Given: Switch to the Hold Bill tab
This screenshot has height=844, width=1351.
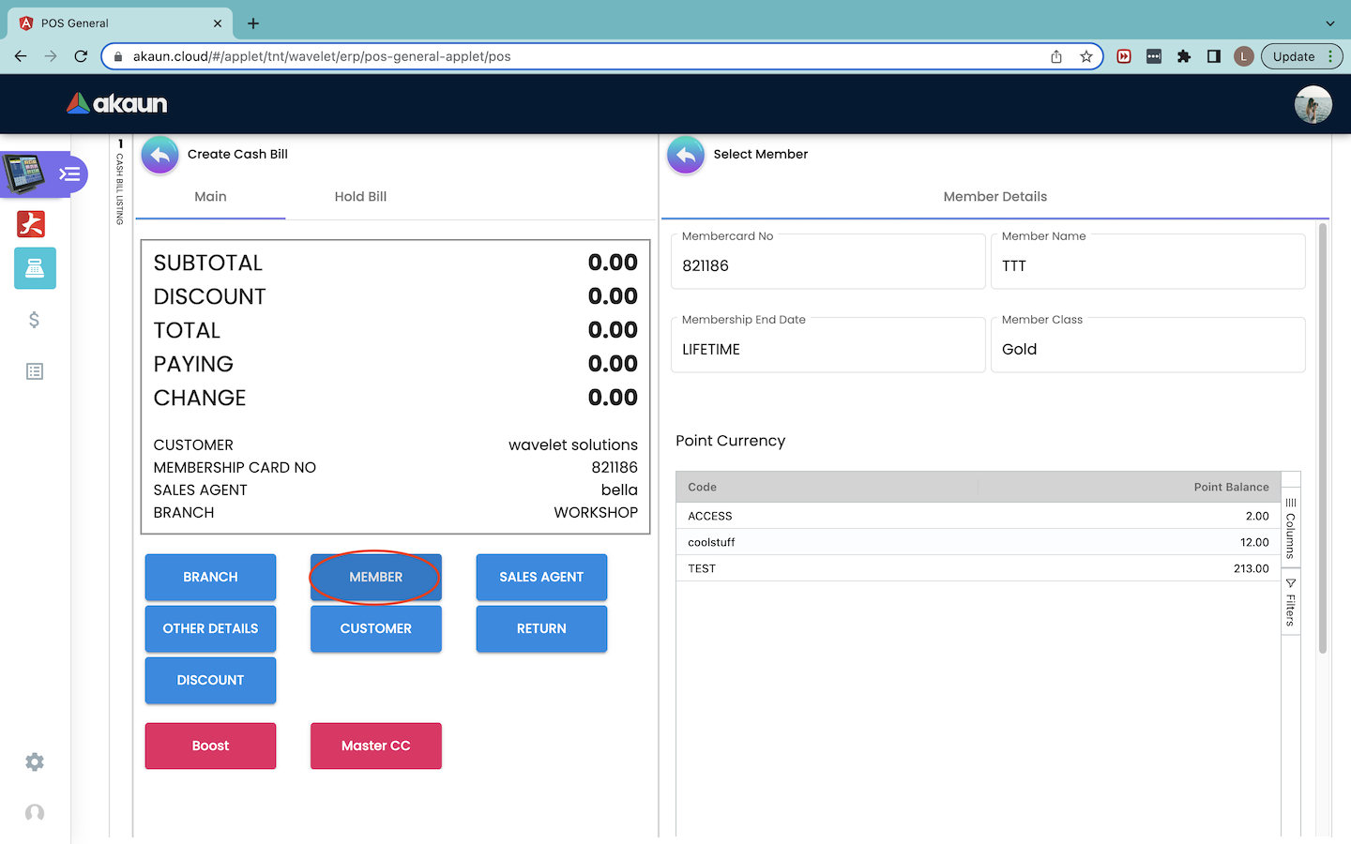Looking at the screenshot, I should point(360,197).
